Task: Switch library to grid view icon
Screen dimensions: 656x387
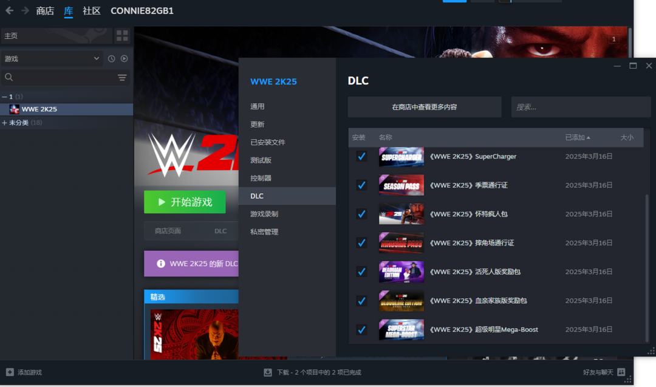Action: (122, 36)
